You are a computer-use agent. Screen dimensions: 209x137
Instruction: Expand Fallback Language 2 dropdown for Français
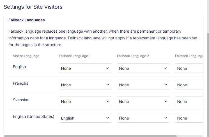pos(143,85)
